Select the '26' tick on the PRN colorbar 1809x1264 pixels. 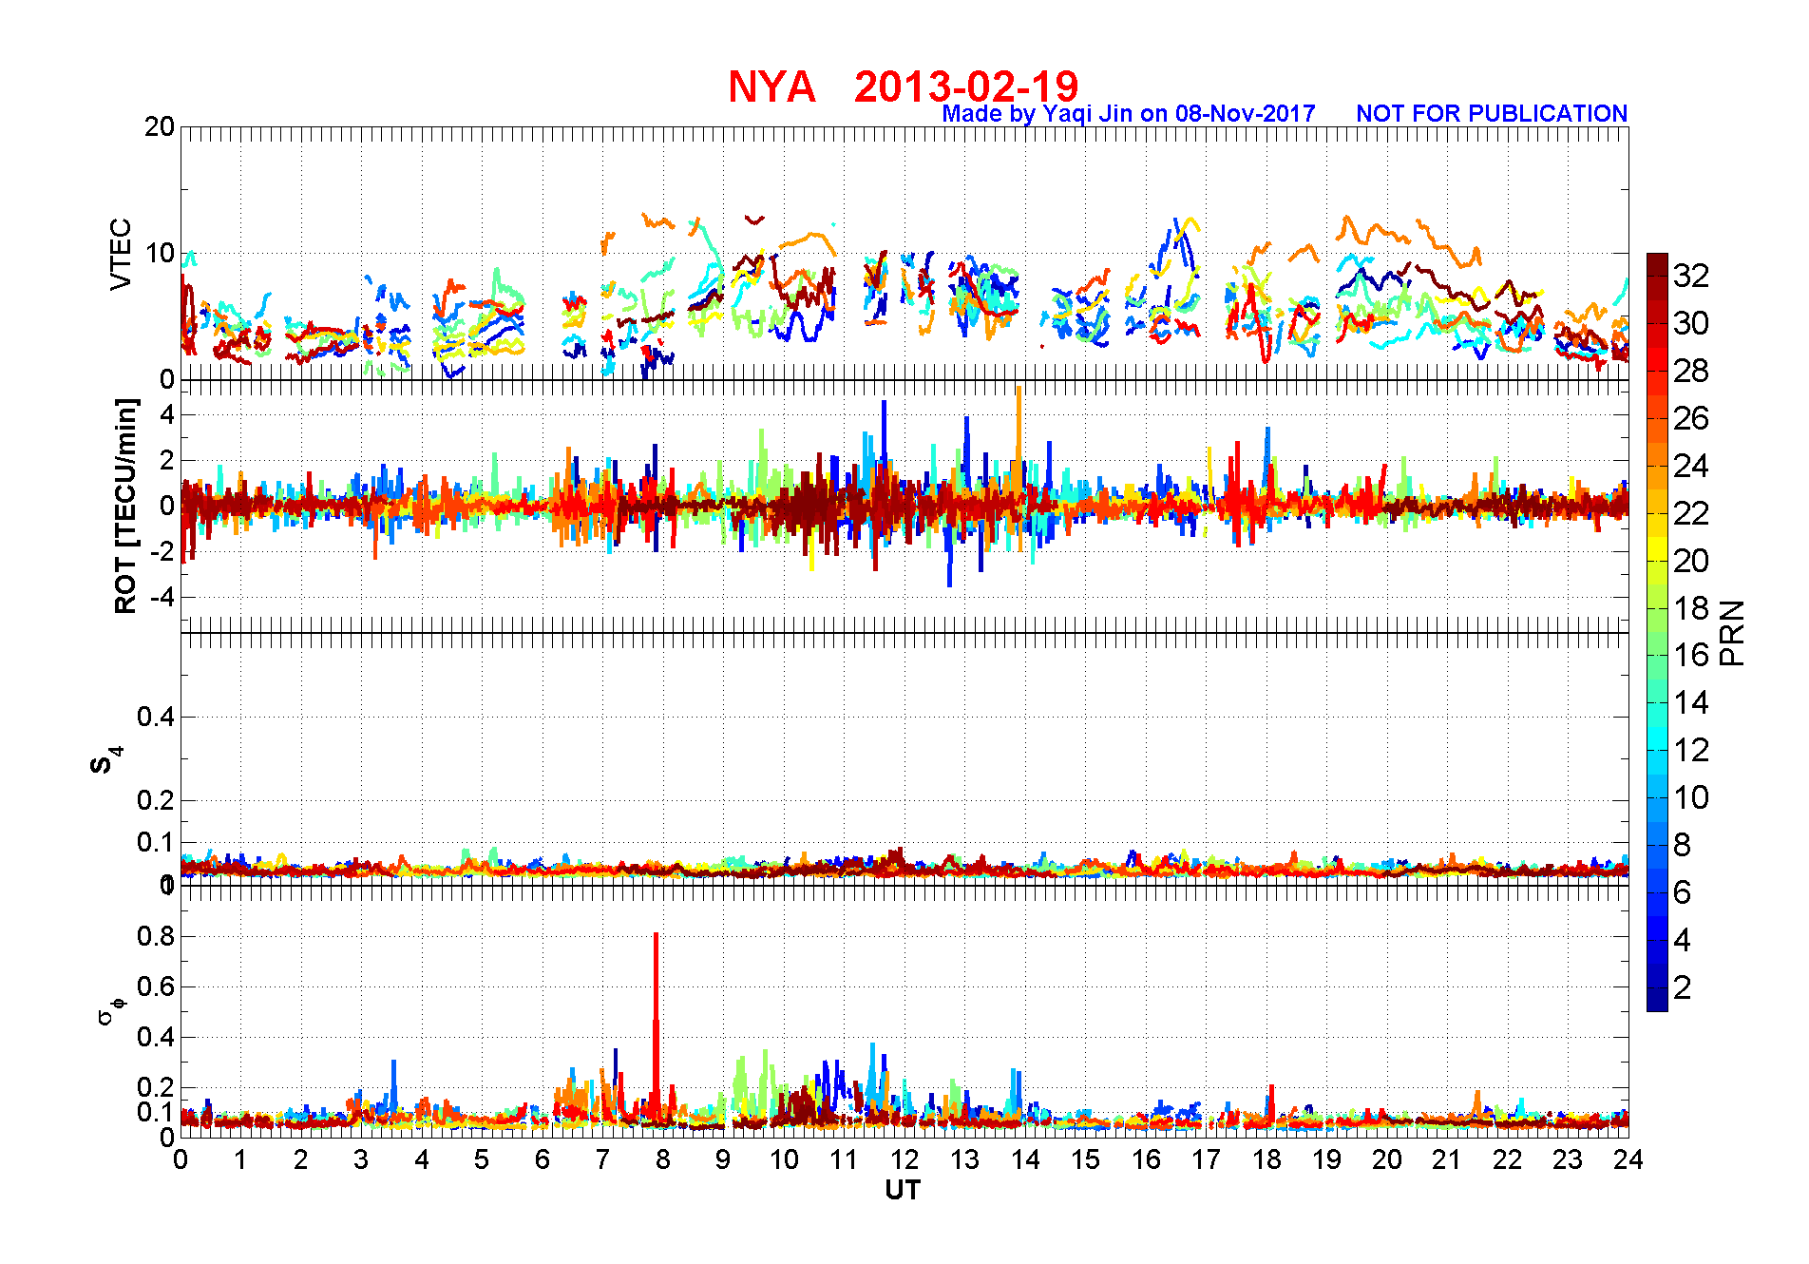(1691, 418)
